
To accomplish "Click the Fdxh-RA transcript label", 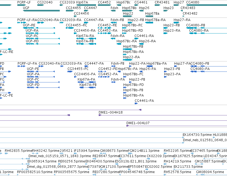I will [118, 36].
